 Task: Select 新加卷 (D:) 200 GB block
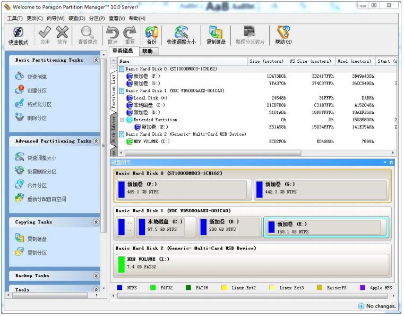[229, 227]
